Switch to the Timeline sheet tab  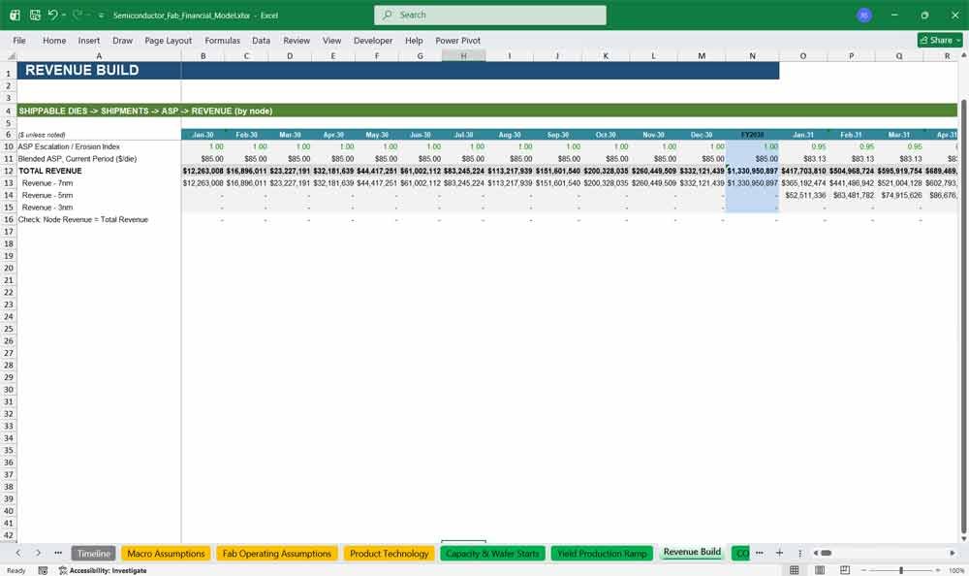(93, 553)
